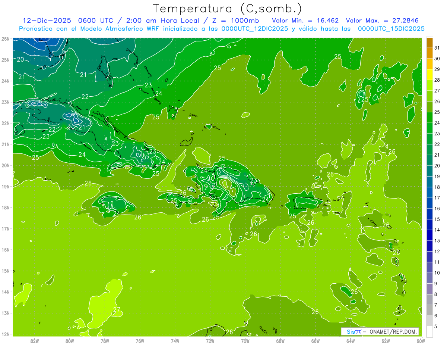The width and height of the screenshot is (447, 346).
Task: Click the "60W" longitude axis label
Action: pyautogui.click(x=421, y=341)
